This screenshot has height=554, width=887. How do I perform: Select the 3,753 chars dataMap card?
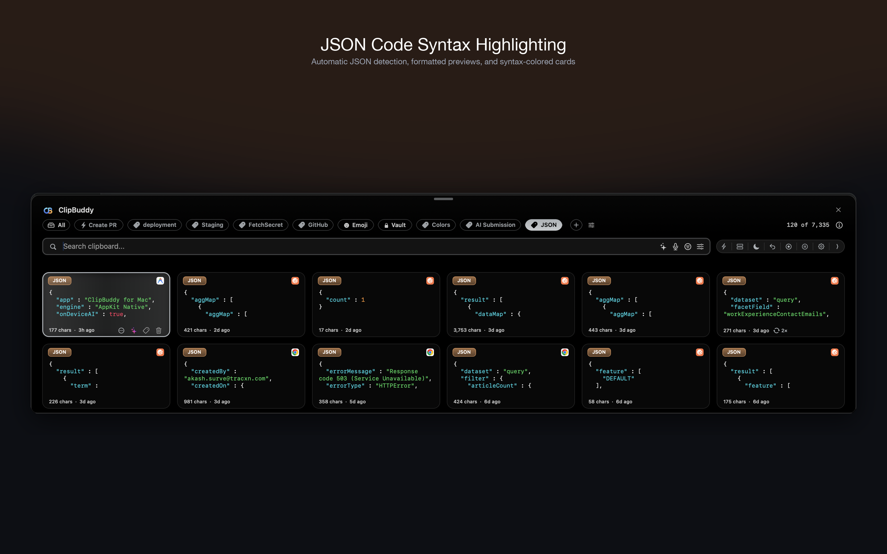tap(511, 304)
